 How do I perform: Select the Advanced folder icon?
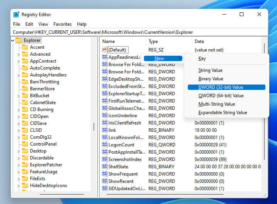pos(25,54)
